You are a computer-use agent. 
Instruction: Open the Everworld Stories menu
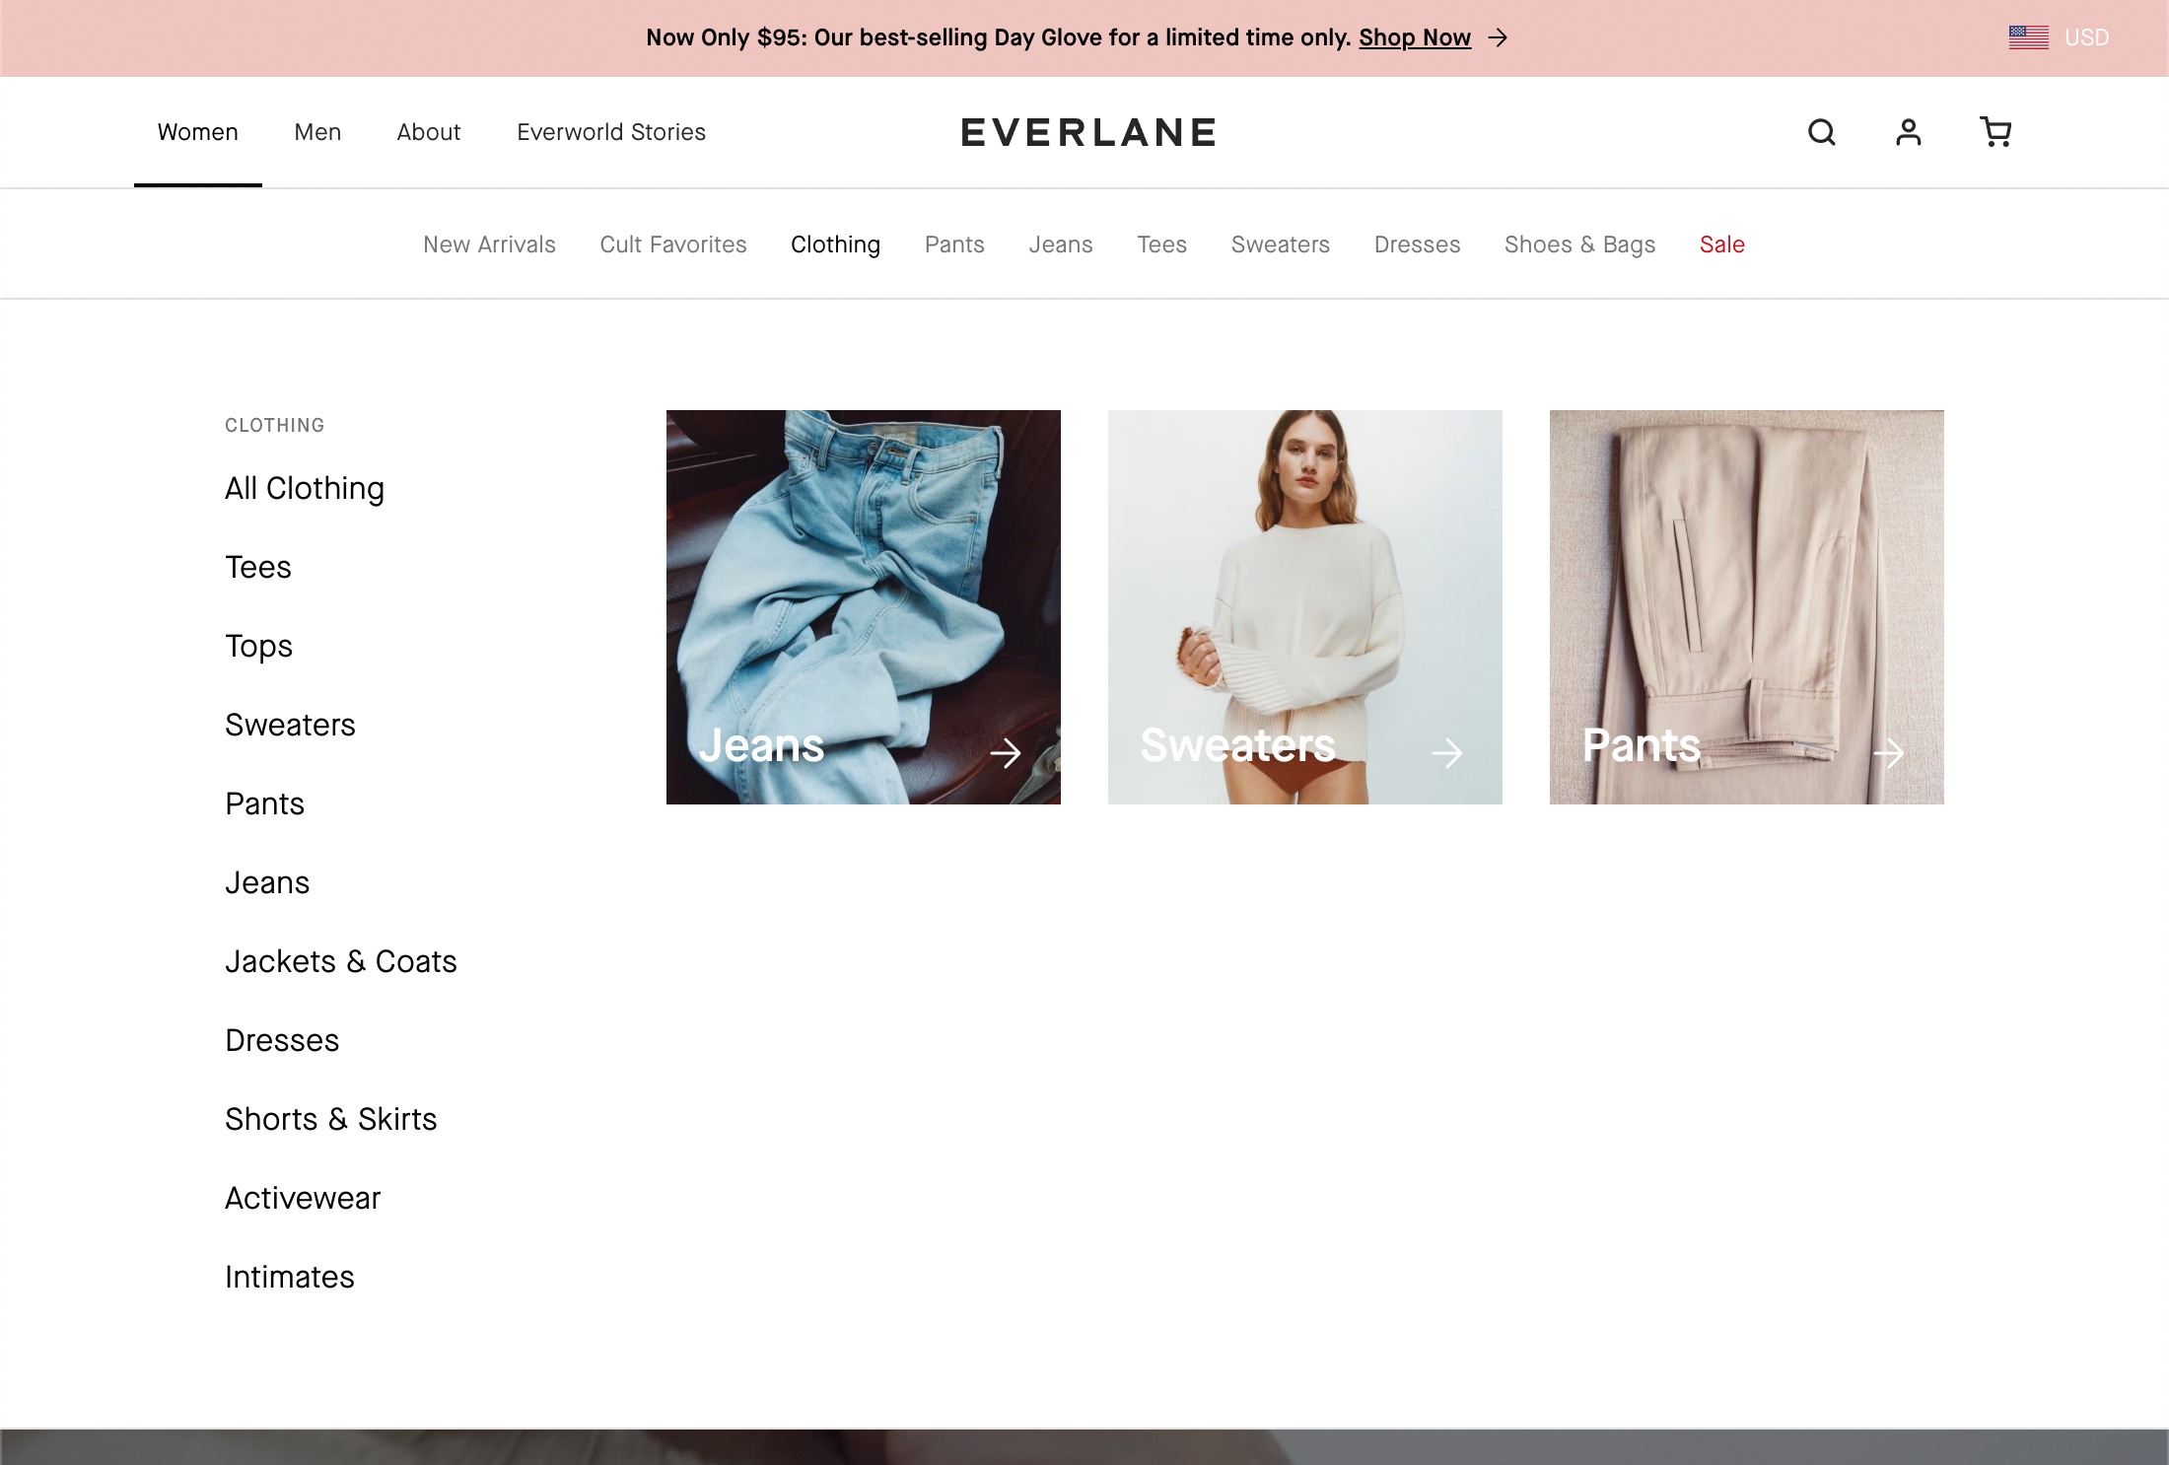click(610, 132)
